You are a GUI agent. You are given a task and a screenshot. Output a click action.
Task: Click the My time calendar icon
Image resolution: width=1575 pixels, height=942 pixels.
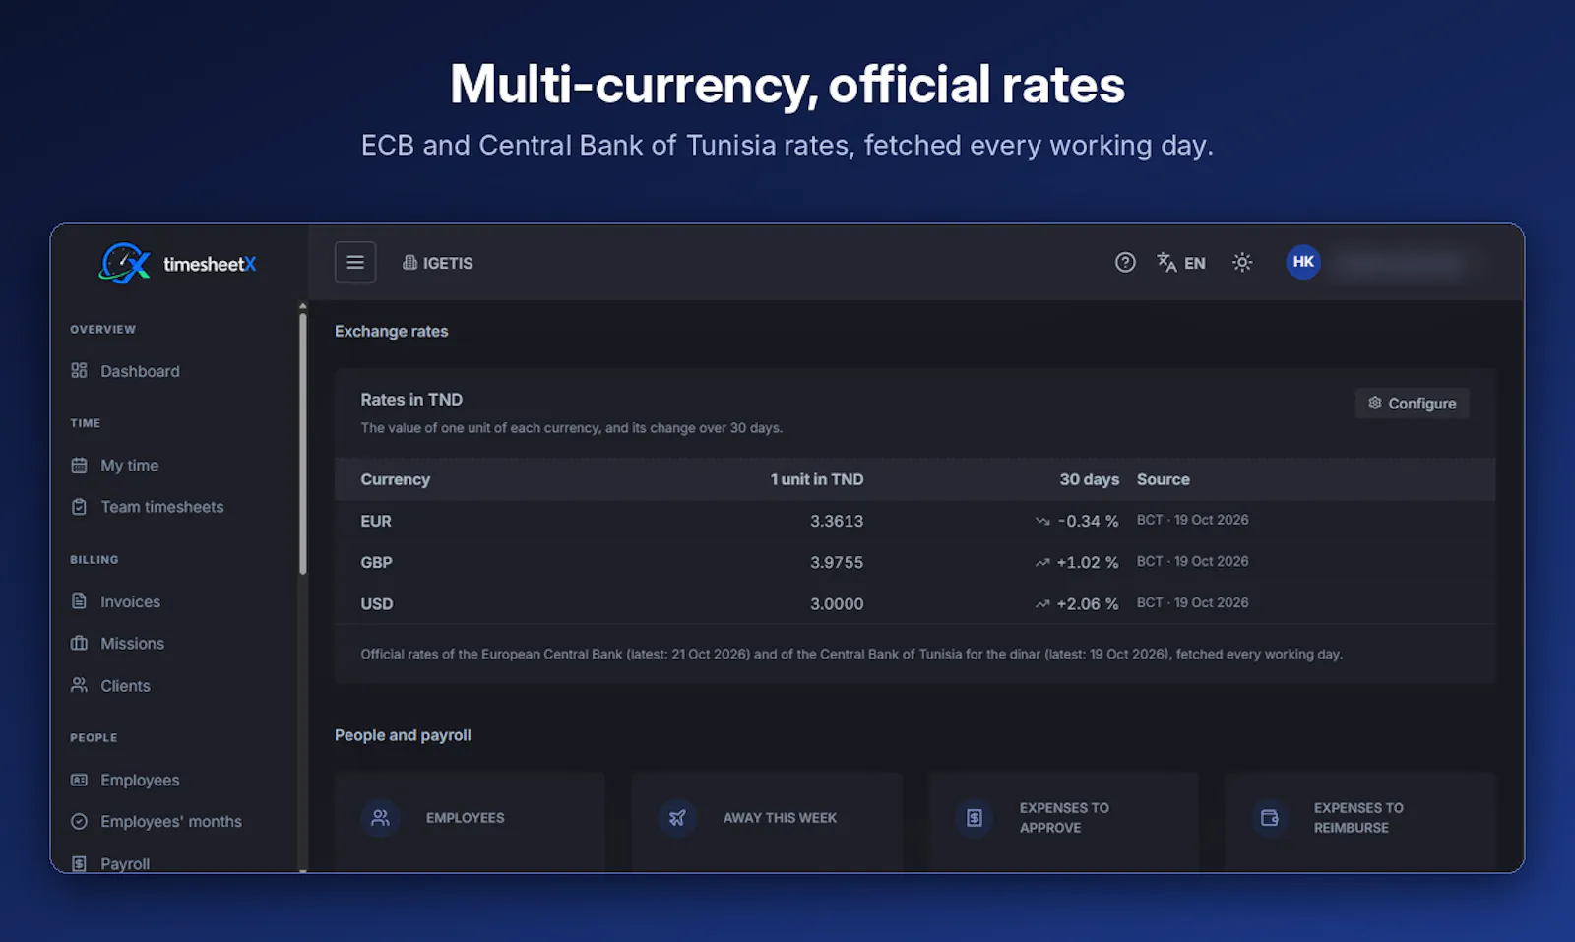79,466
